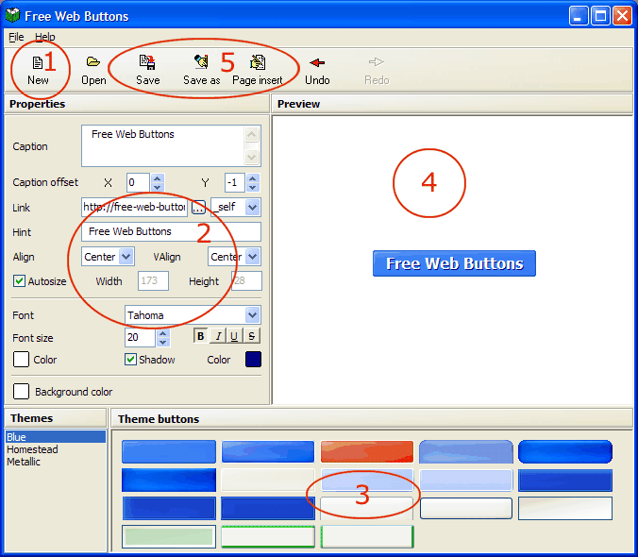638x557 pixels.
Task: Open the File menu
Action: coord(16,37)
